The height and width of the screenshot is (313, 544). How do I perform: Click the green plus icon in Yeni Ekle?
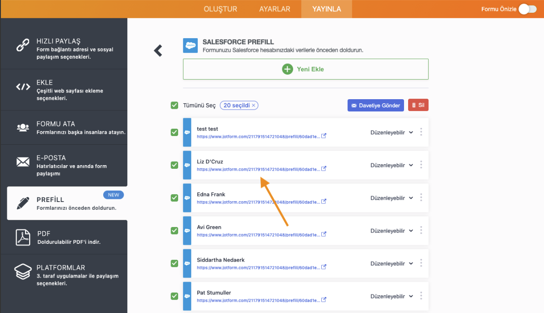pos(287,69)
